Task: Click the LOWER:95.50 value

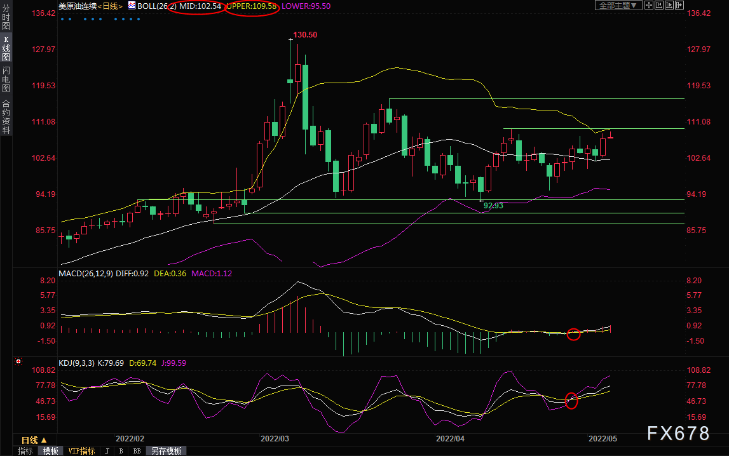Action: 306,6
